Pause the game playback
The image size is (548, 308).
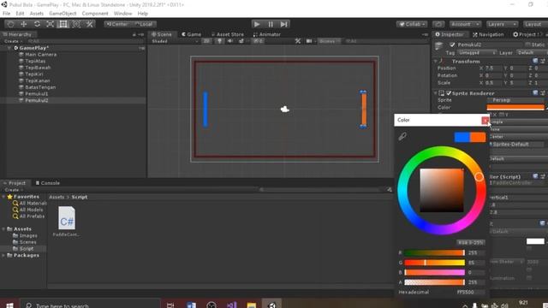click(271, 24)
